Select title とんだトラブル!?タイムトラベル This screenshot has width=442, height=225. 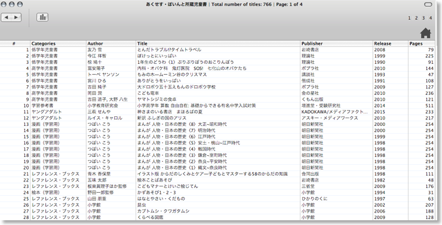coord(169,50)
